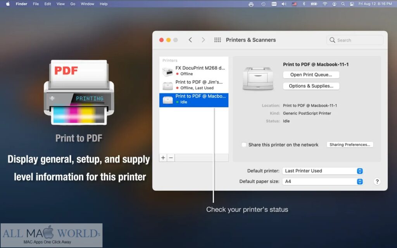Open the Window menu
This screenshot has width=397, height=248.
pos(87,4)
